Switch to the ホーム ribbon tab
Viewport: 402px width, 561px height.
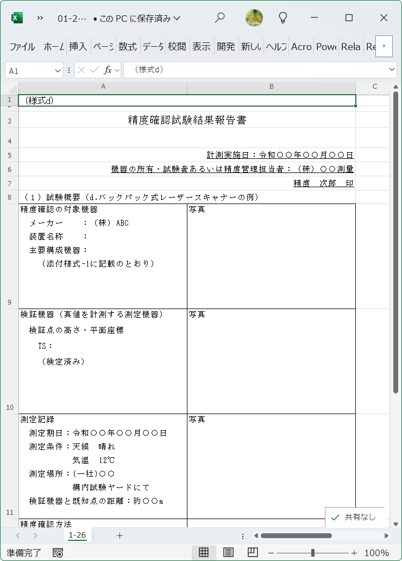coord(54,47)
